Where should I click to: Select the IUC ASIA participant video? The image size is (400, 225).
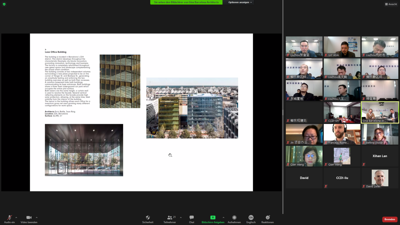click(x=342, y=47)
